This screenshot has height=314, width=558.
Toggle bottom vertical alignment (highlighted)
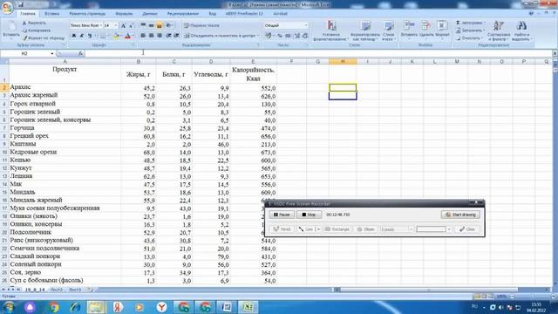coord(159,25)
